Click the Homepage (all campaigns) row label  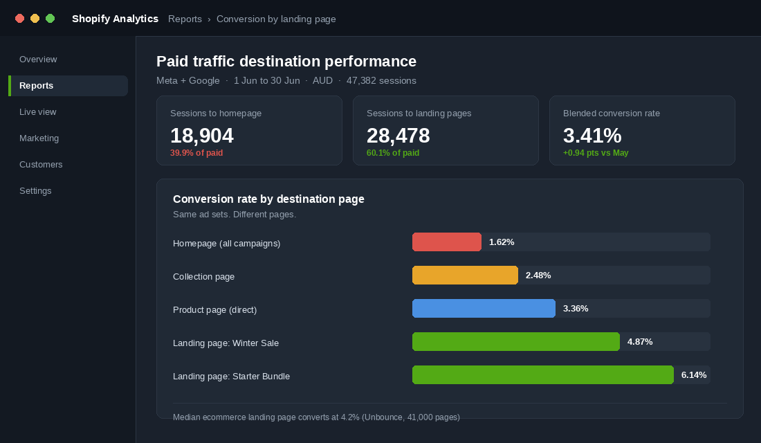pos(227,244)
